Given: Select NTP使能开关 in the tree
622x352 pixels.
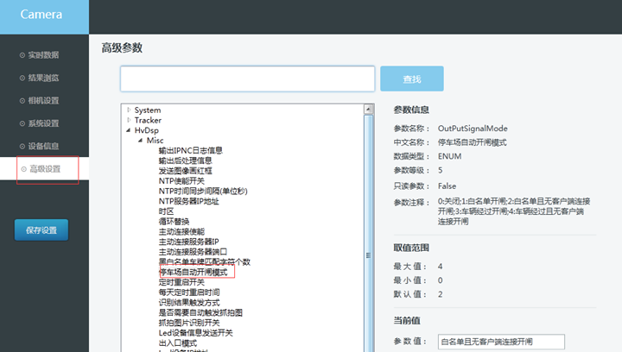Looking at the screenshot, I should click(x=181, y=181).
